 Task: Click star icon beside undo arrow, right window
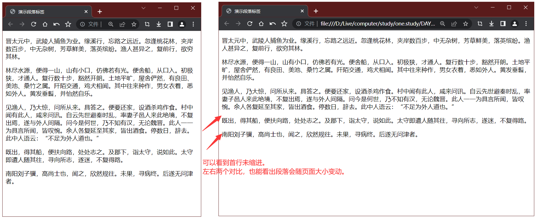pos(284,24)
